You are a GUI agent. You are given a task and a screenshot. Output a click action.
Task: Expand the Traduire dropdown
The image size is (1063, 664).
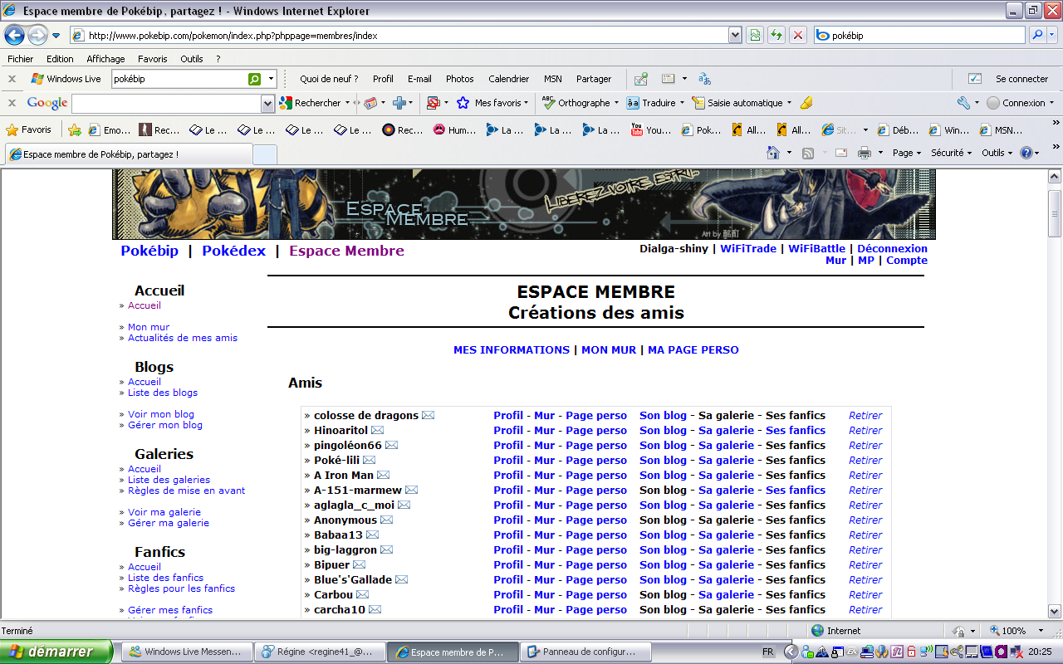(x=682, y=103)
